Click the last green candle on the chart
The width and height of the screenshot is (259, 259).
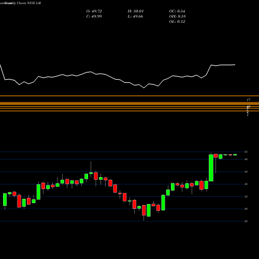[235, 155]
